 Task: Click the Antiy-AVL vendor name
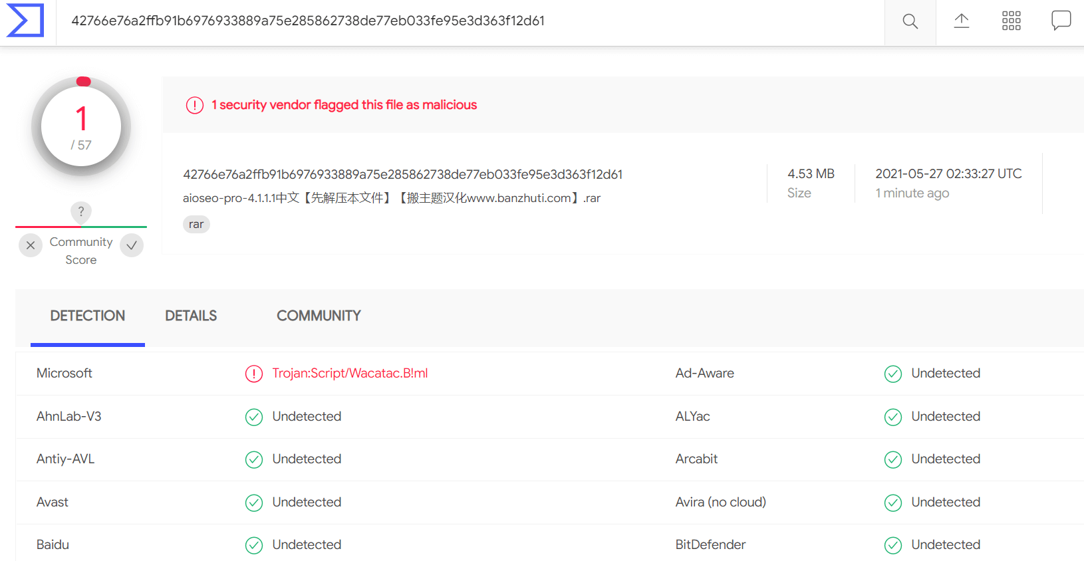tap(66, 459)
